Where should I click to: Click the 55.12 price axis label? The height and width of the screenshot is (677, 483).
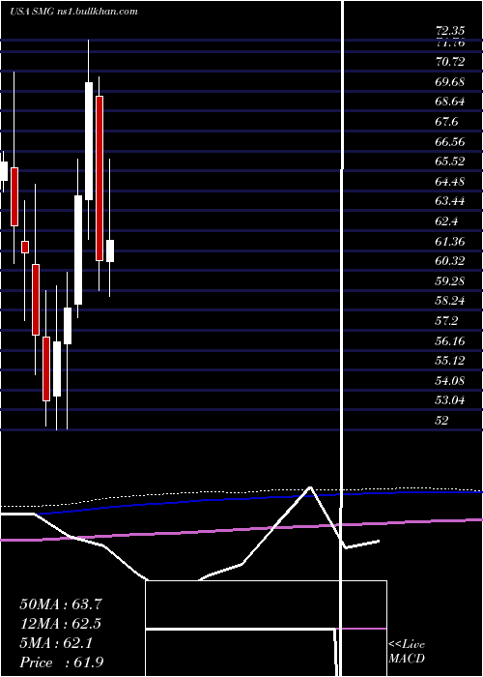point(450,362)
